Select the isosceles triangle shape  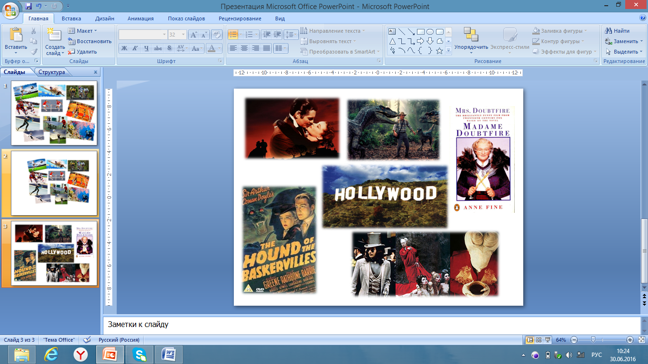(x=392, y=41)
